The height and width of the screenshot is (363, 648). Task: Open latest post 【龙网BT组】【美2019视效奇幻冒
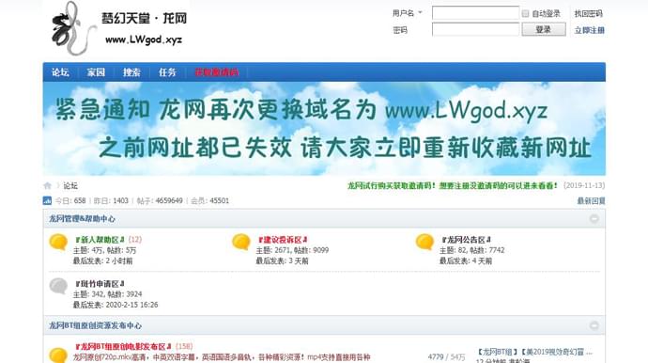point(534,352)
